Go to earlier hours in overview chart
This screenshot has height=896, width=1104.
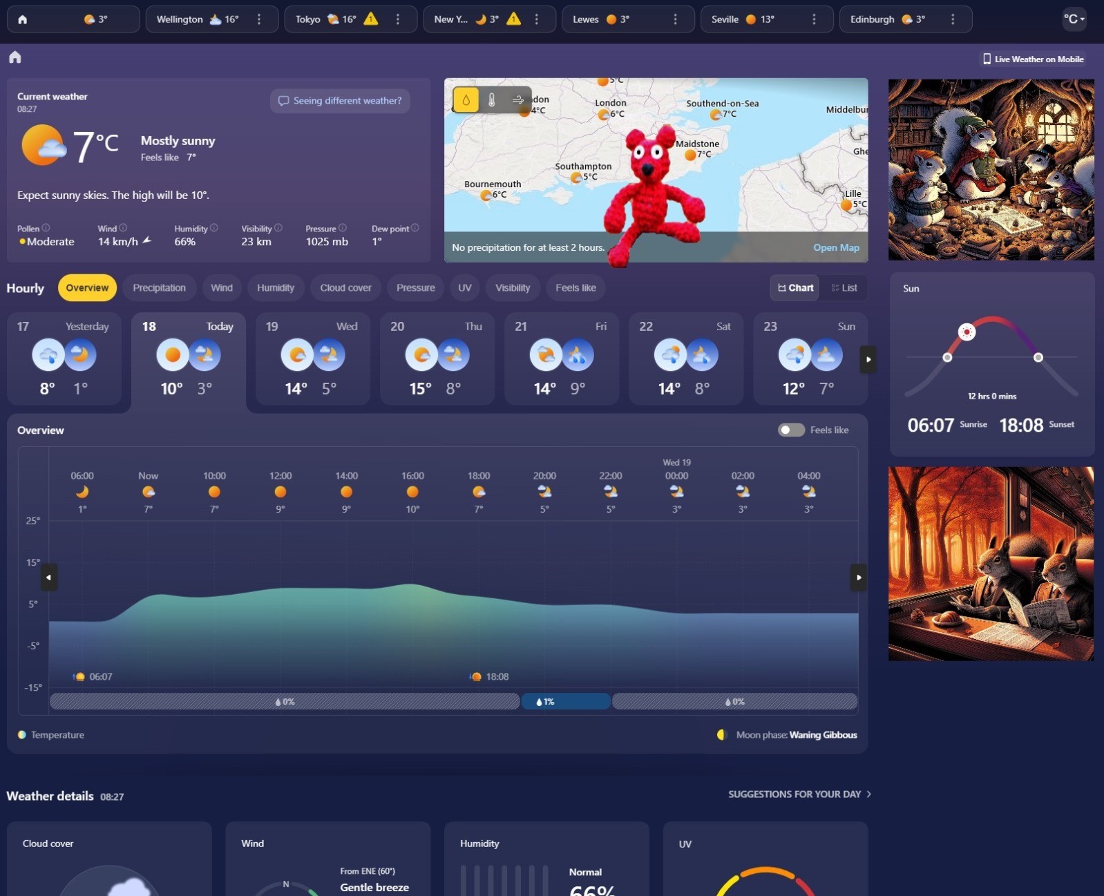48,578
